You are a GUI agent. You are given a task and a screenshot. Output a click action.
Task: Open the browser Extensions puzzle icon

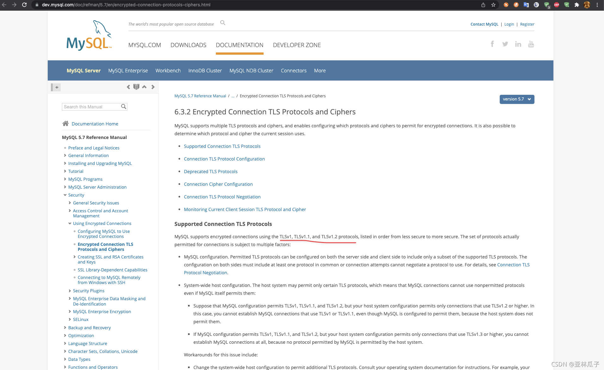(577, 5)
